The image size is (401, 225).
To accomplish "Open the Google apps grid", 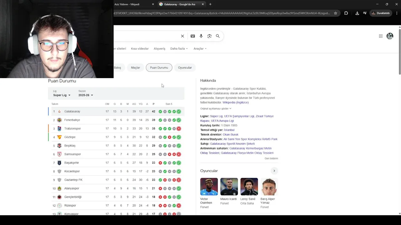I will click(381, 36).
